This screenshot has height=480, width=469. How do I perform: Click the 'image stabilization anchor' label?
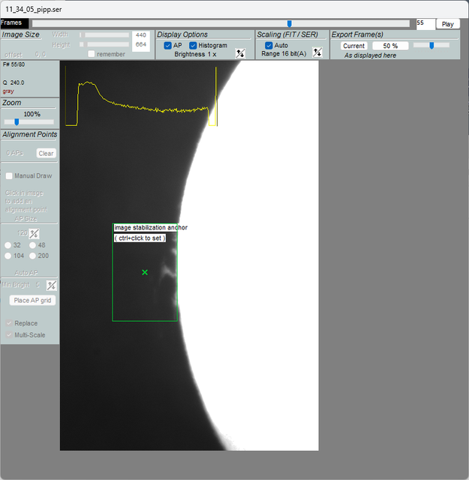pos(151,227)
